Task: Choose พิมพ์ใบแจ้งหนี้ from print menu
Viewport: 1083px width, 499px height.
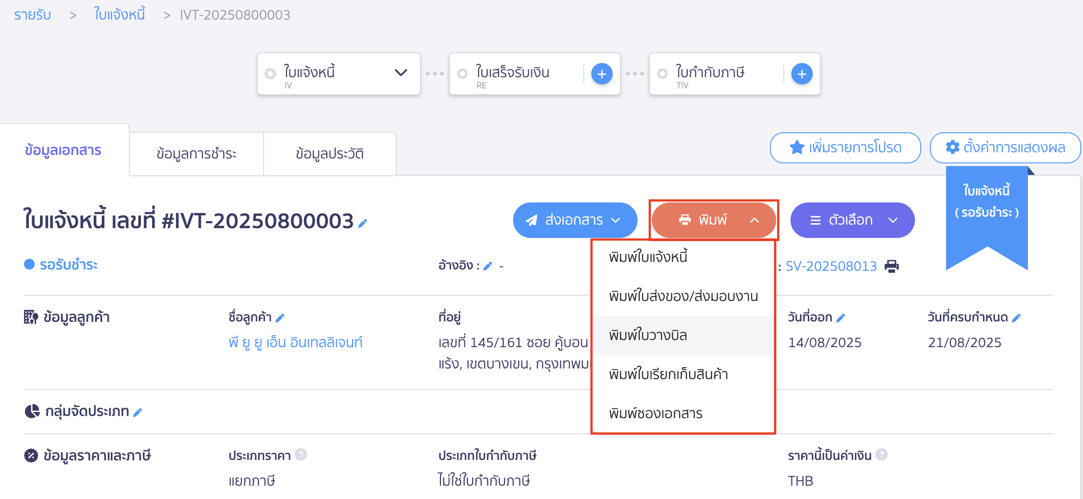Action: [x=683, y=257]
